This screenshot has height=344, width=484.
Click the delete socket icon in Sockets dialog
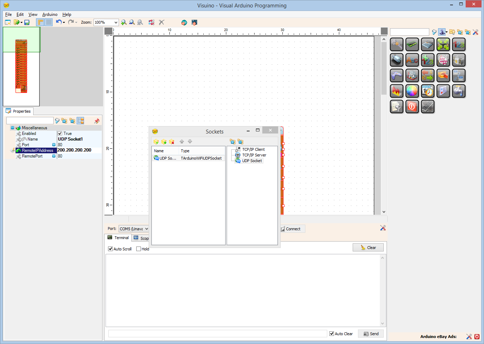(172, 142)
